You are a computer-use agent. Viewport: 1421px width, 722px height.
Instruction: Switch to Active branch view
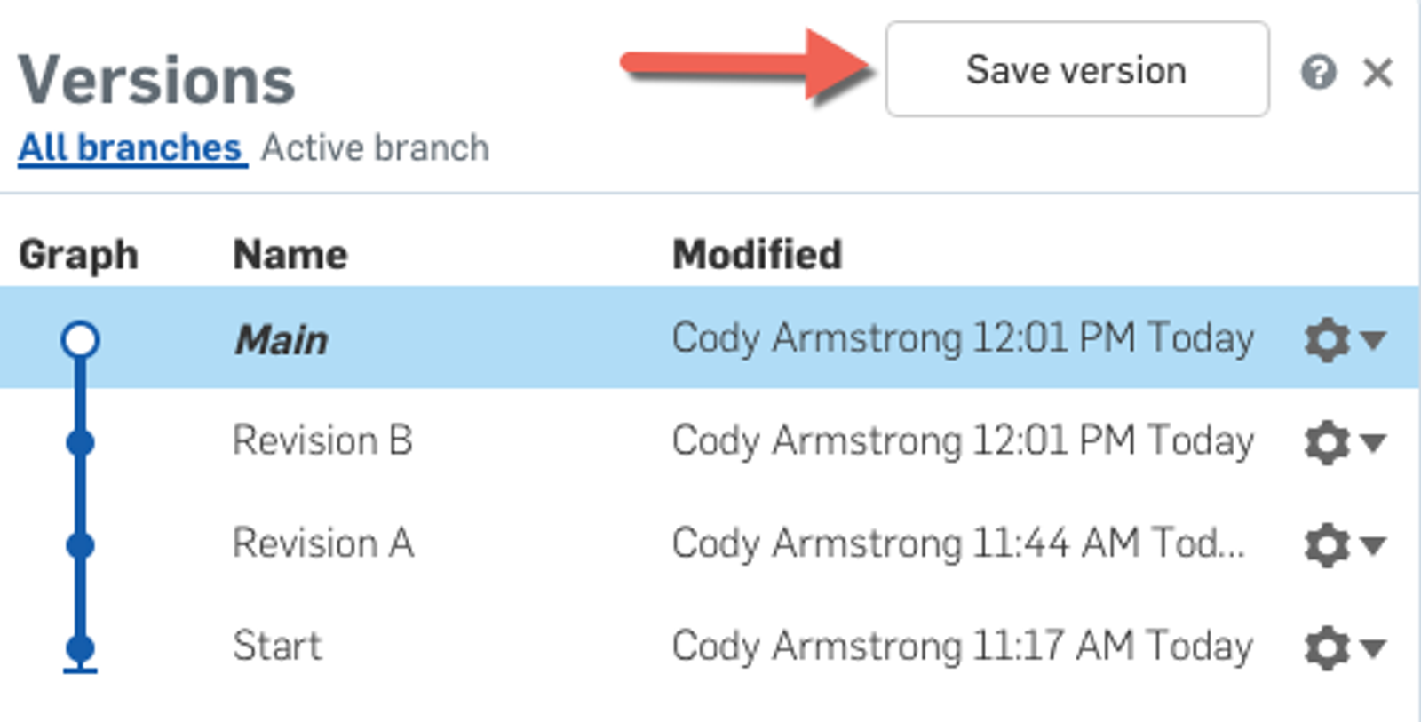click(375, 147)
